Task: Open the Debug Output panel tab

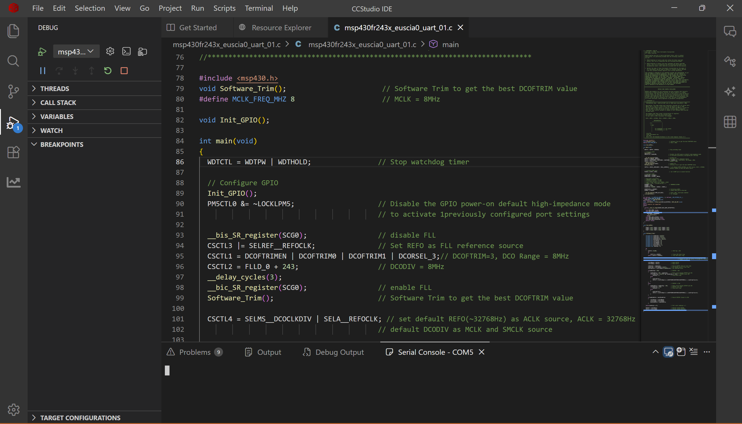Action: (333, 352)
